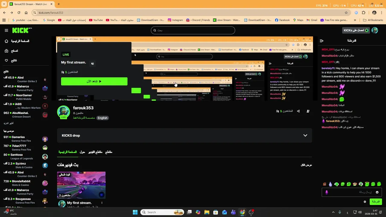The width and height of the screenshot is (386, 217).
Task: Open the Kick hamburger sidebar menu
Action: [6, 30]
